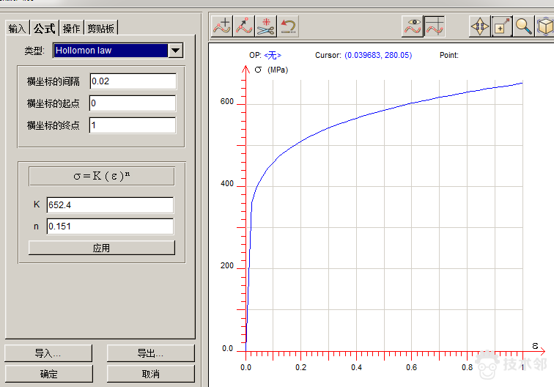This screenshot has width=554, height=387.
Task: Click the 导出... export button
Action: [150, 353]
